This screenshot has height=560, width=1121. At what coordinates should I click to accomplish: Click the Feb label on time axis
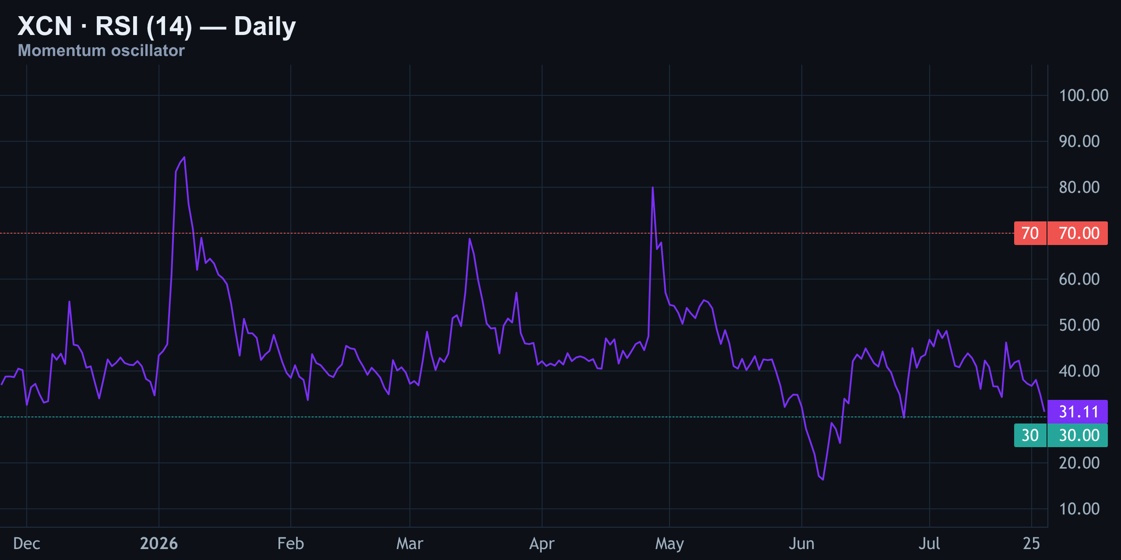[x=291, y=543]
